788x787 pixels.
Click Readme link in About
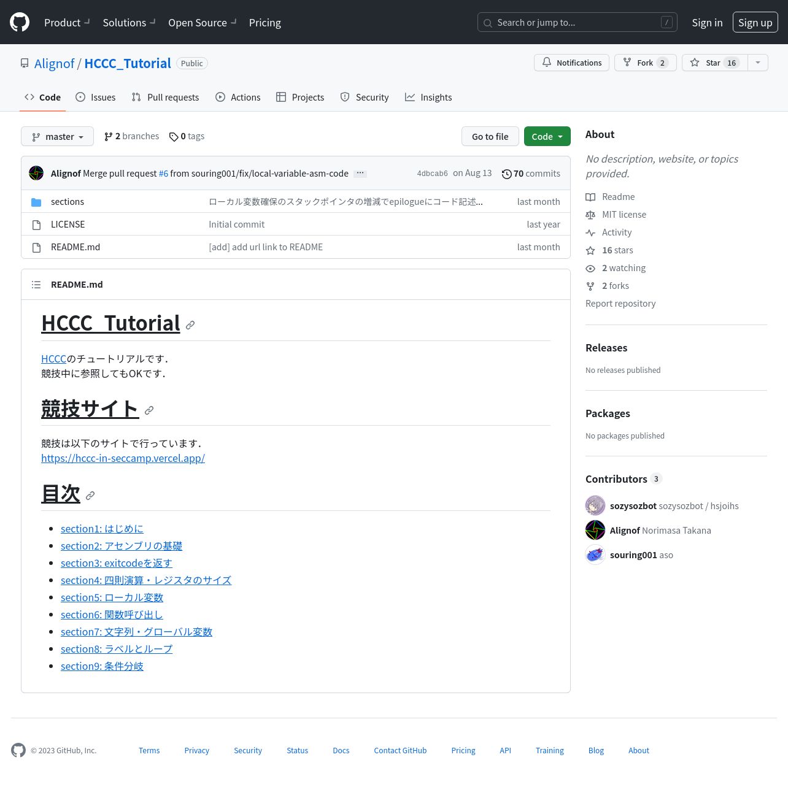pyautogui.click(x=610, y=197)
